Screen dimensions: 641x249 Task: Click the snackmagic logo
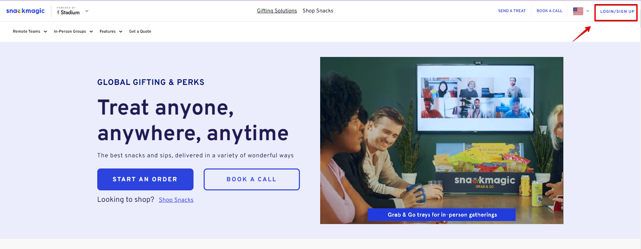(25, 11)
